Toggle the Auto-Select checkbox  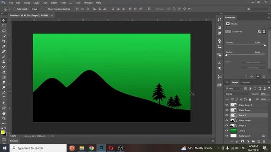[x=15, y=9]
